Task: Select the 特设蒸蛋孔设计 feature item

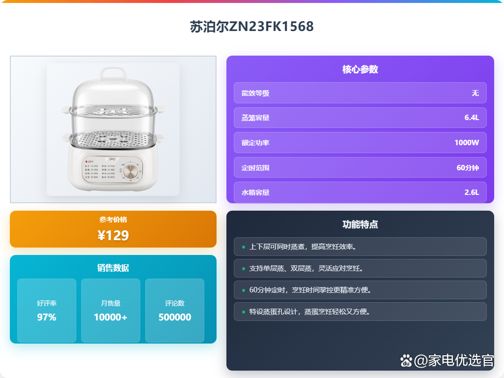Action: [360, 312]
